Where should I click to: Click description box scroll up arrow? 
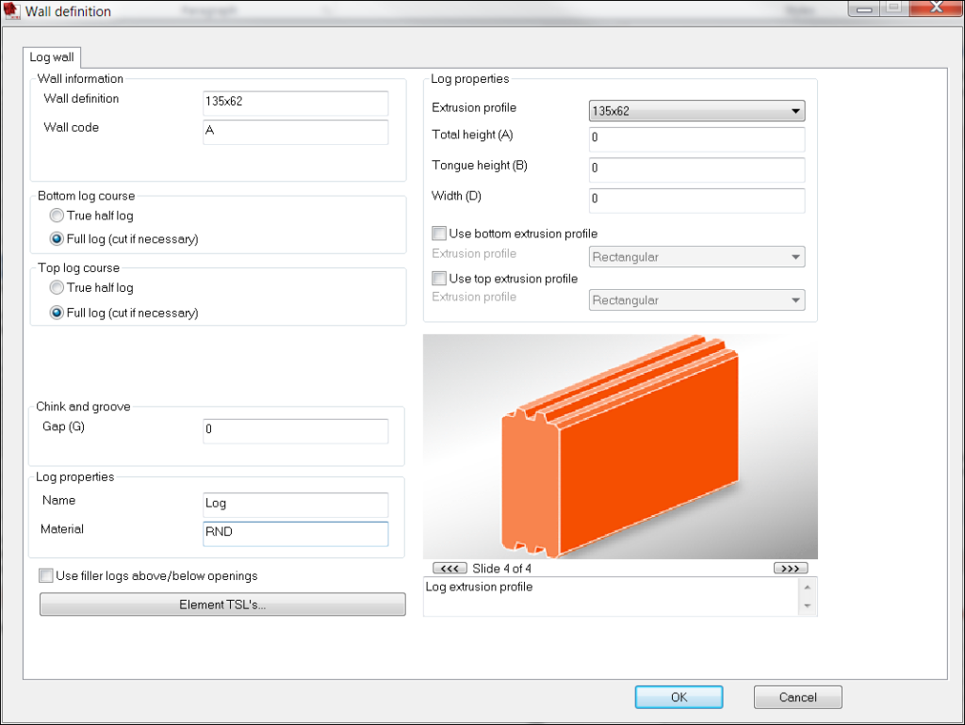tap(807, 588)
